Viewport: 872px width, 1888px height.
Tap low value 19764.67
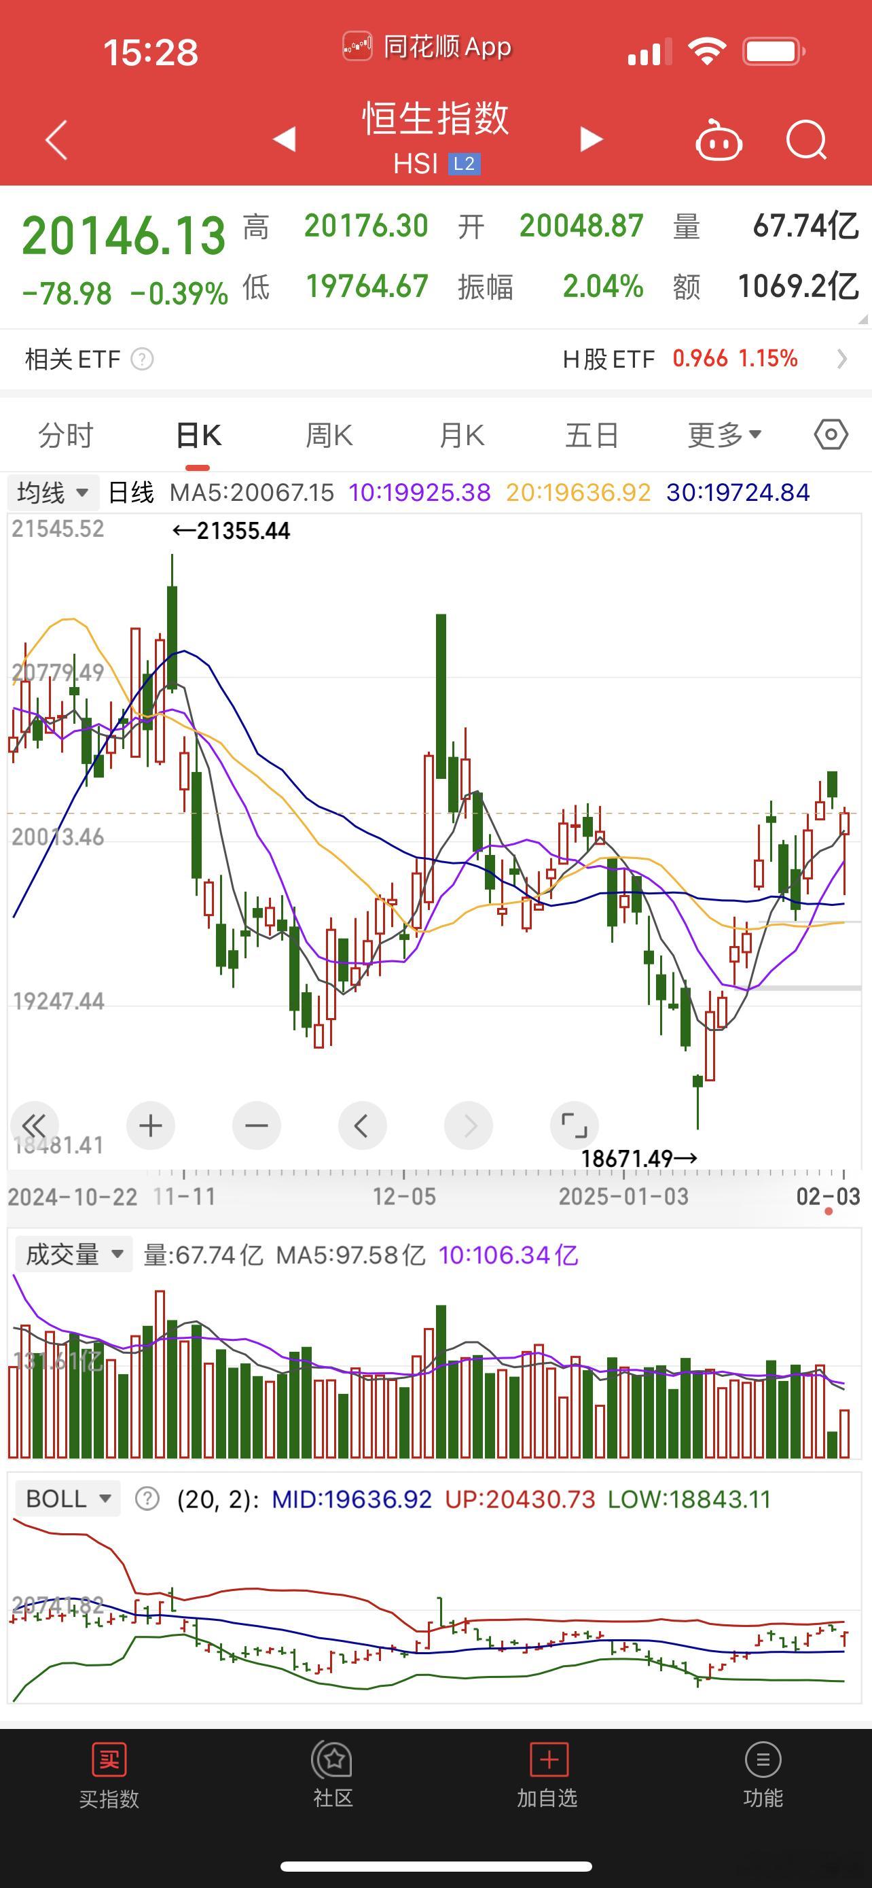coord(367,287)
